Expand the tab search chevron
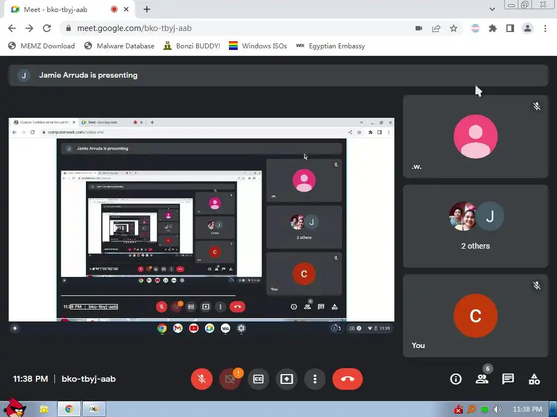Screen dimensions: 557x417 [492, 10]
